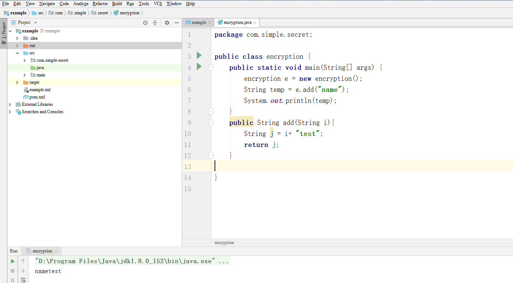Image resolution: width=513 pixels, height=283 pixels.
Task: Fold the main method at line 4
Action: (211, 68)
